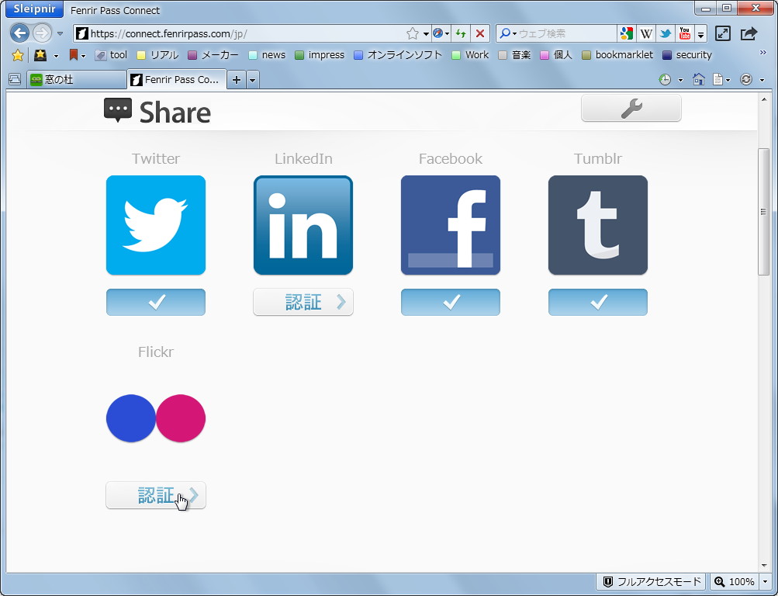This screenshot has width=778, height=596.
Task: Open the 音楽 bookmark folder
Action: 514,55
